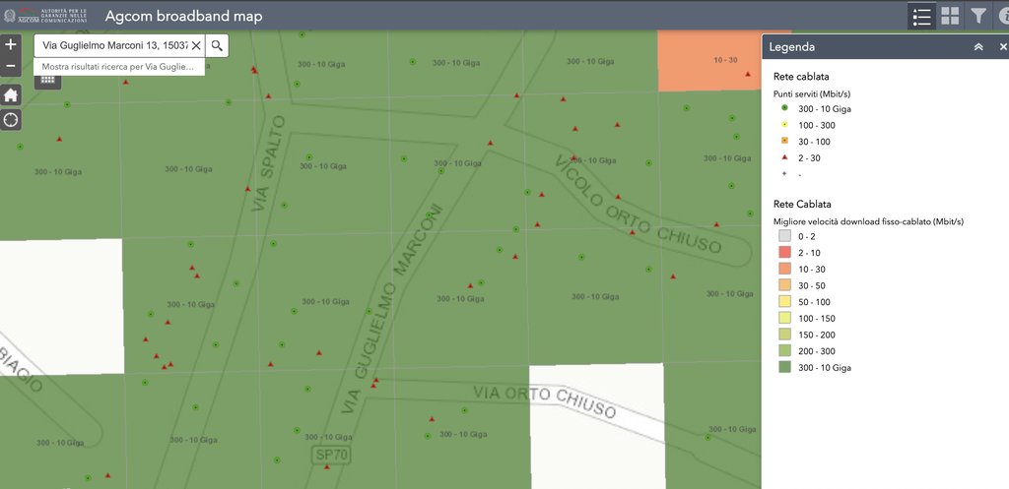
Task: Select 'Mostra risultati ricerca per' suggestion
Action: tap(120, 67)
